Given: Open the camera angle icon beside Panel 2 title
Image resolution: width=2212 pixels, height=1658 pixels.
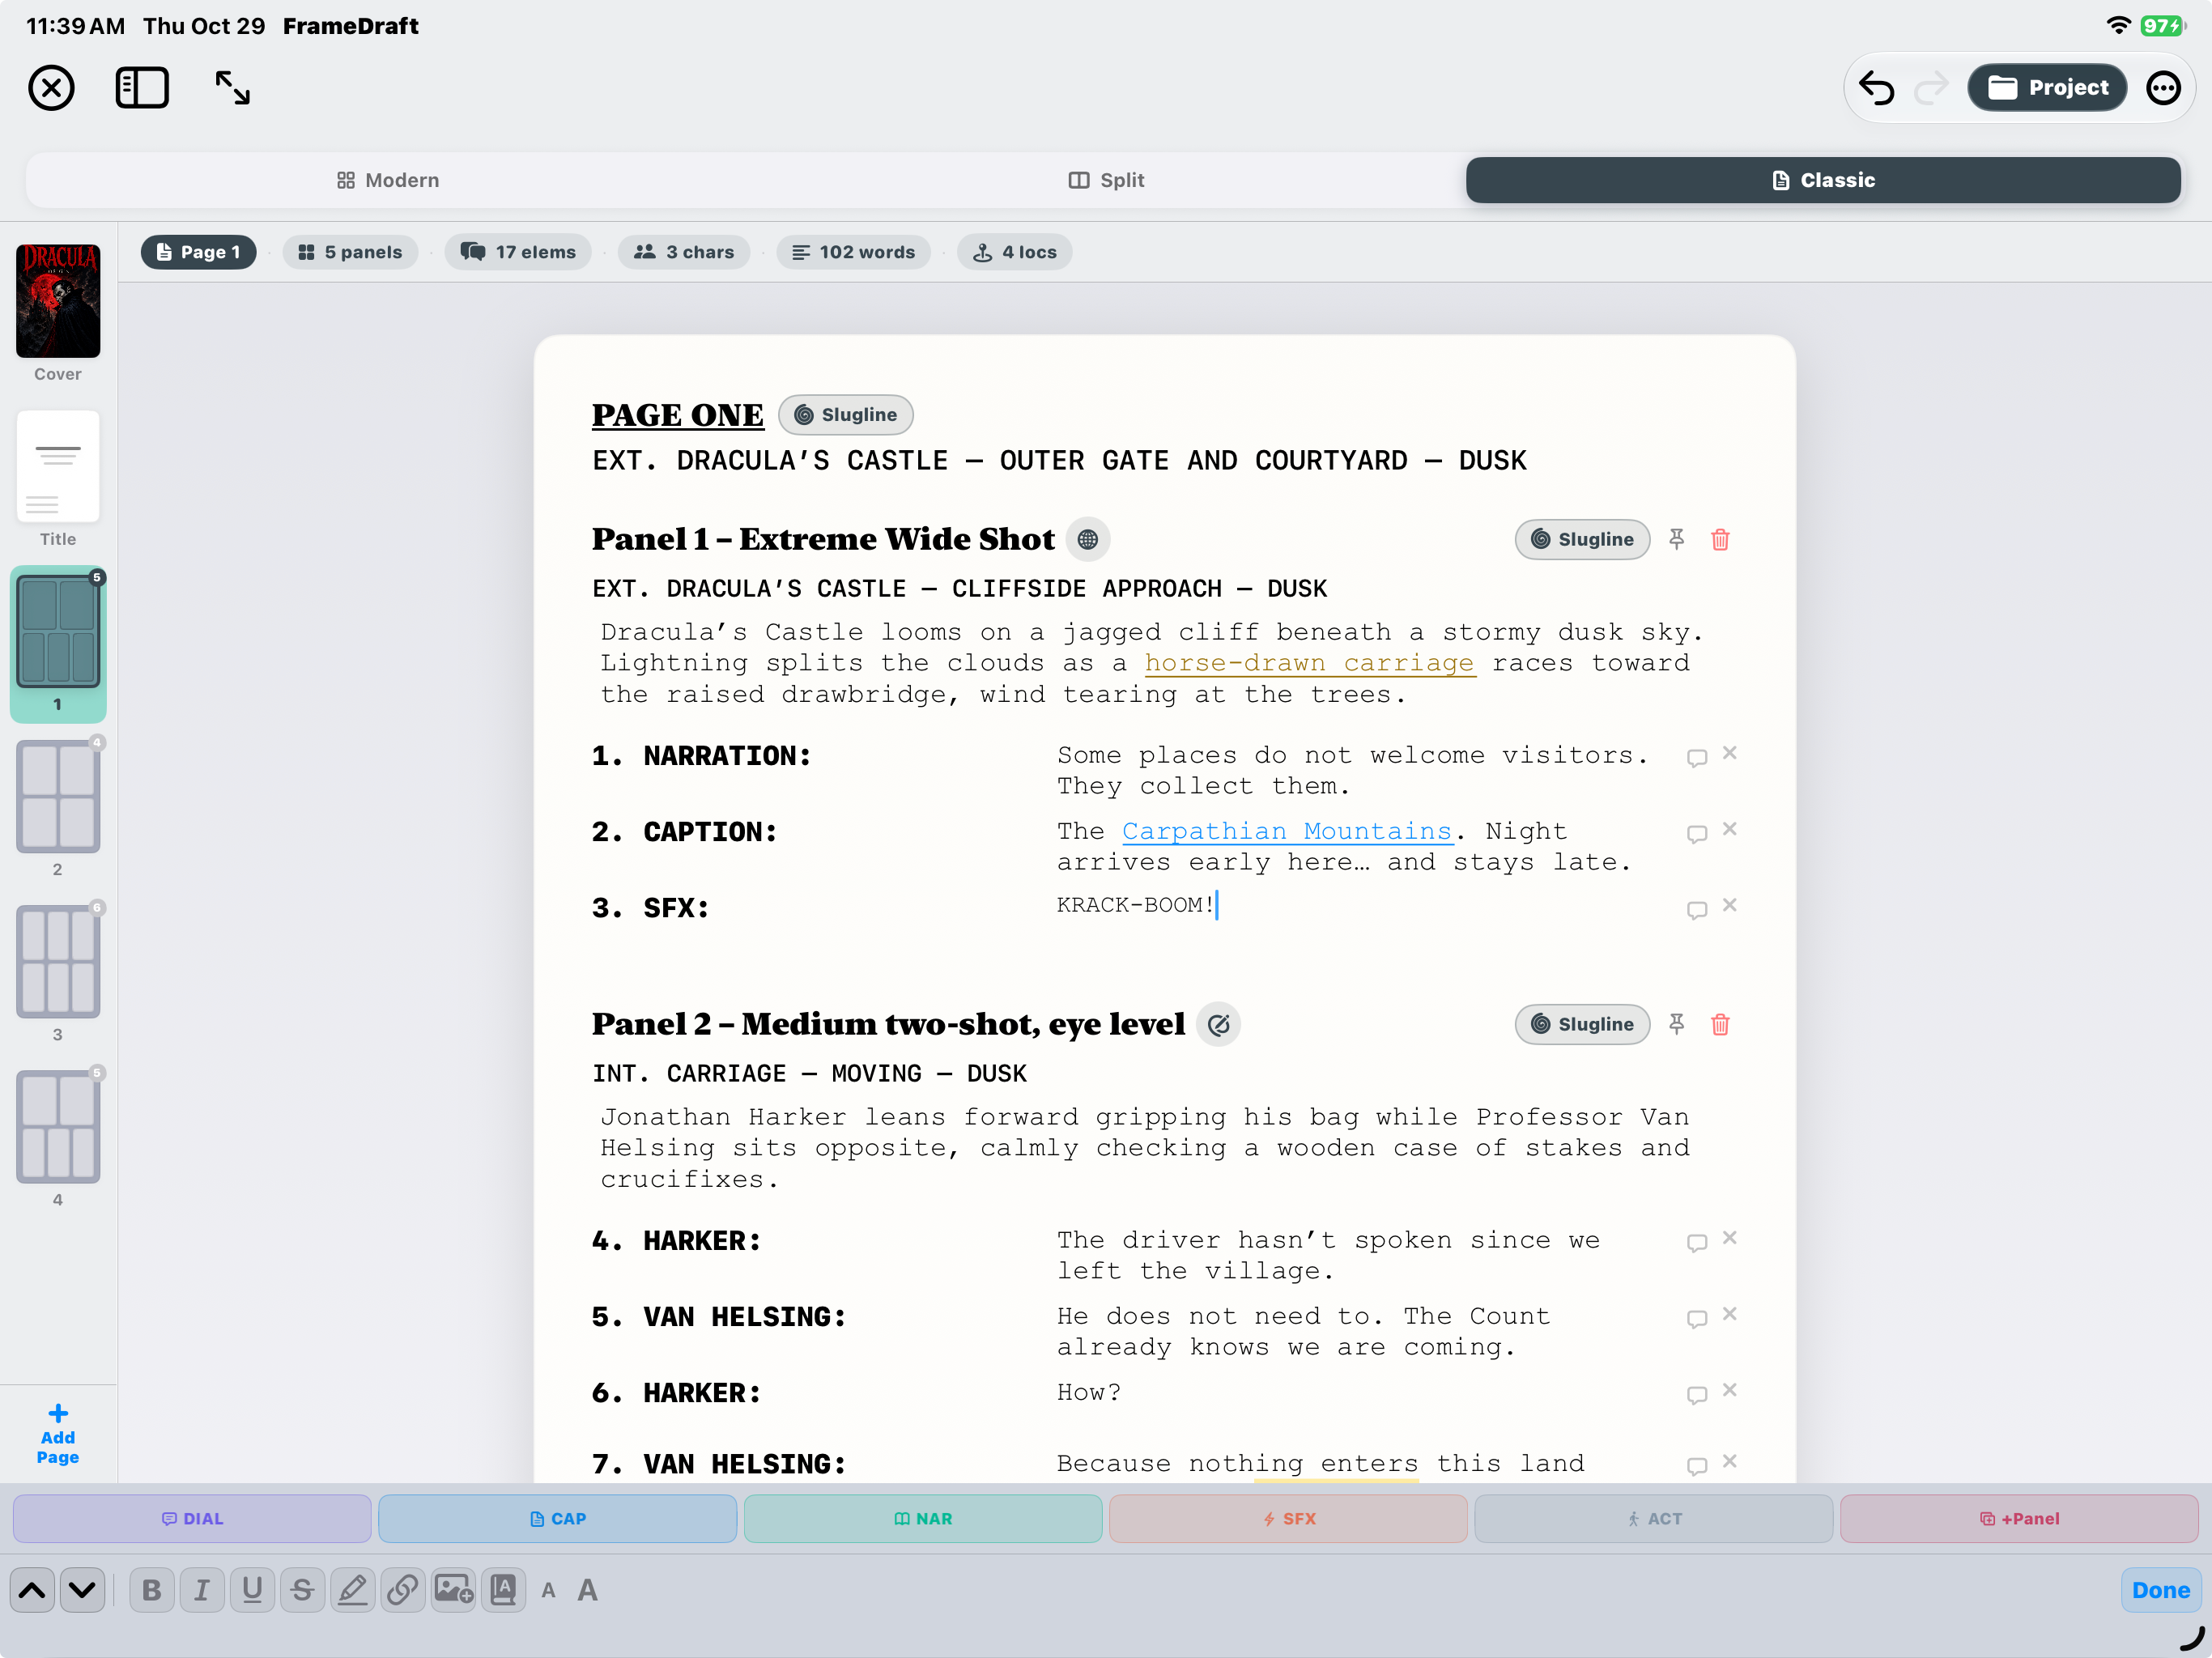Looking at the screenshot, I should (1219, 1025).
